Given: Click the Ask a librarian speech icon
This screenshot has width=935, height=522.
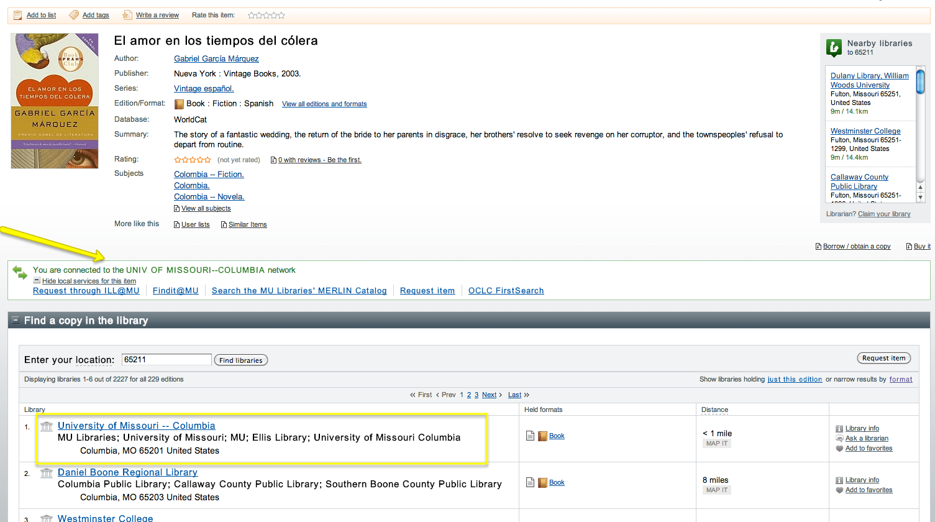Looking at the screenshot, I should pos(839,438).
